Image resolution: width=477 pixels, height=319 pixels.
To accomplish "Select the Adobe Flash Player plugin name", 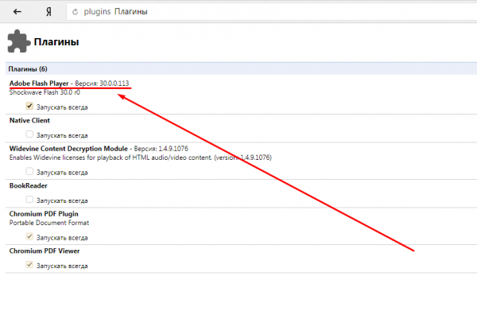I will pyautogui.click(x=39, y=84).
